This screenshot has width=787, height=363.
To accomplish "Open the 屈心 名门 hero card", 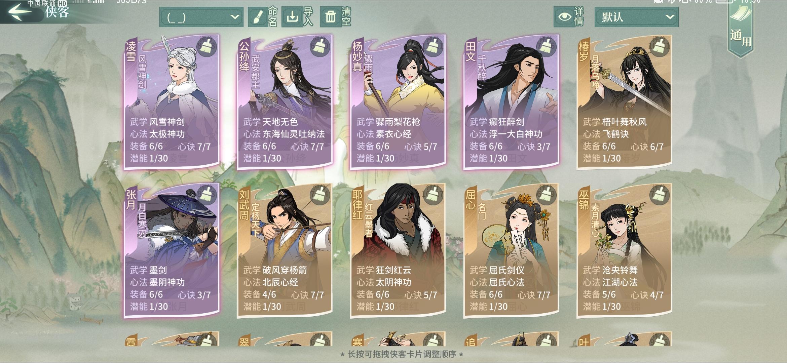I will 511,250.
